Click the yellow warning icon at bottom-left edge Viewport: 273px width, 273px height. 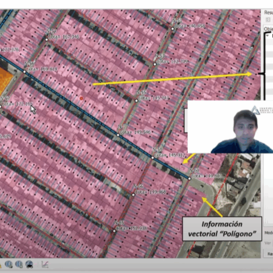point(1,264)
